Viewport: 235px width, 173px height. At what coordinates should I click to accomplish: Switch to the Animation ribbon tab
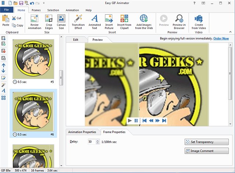pos(72,10)
